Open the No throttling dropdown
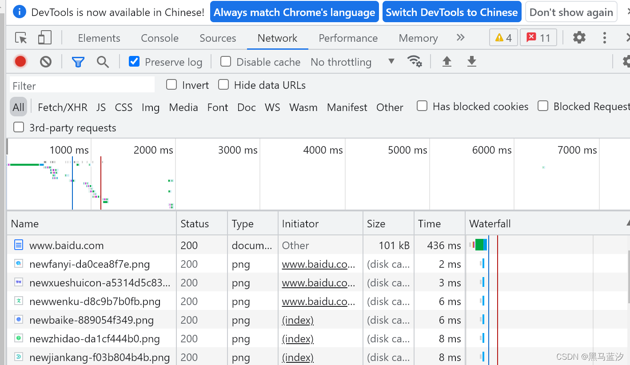The image size is (630, 365). [x=352, y=62]
